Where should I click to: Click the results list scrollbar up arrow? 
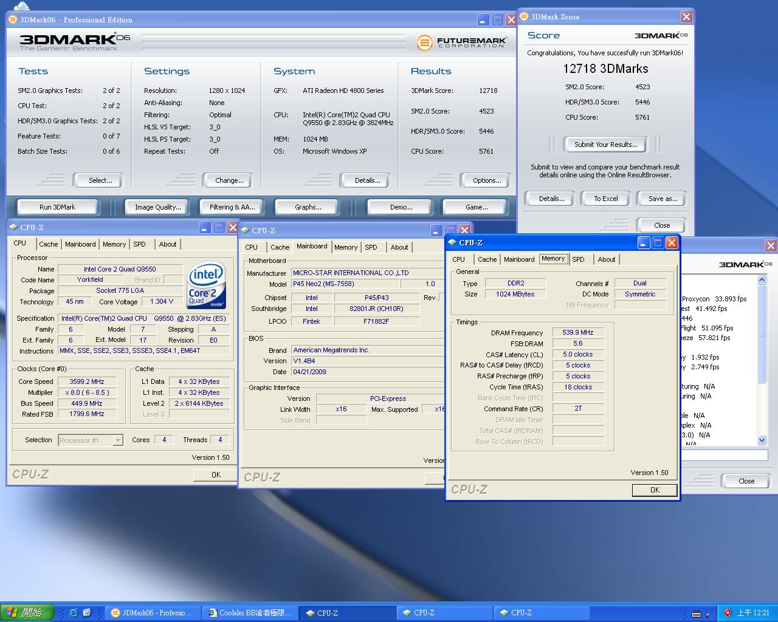tap(762, 280)
